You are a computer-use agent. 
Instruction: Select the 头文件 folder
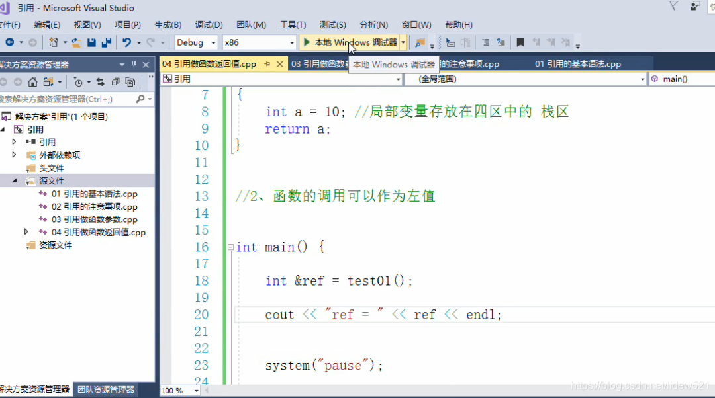tap(51, 168)
